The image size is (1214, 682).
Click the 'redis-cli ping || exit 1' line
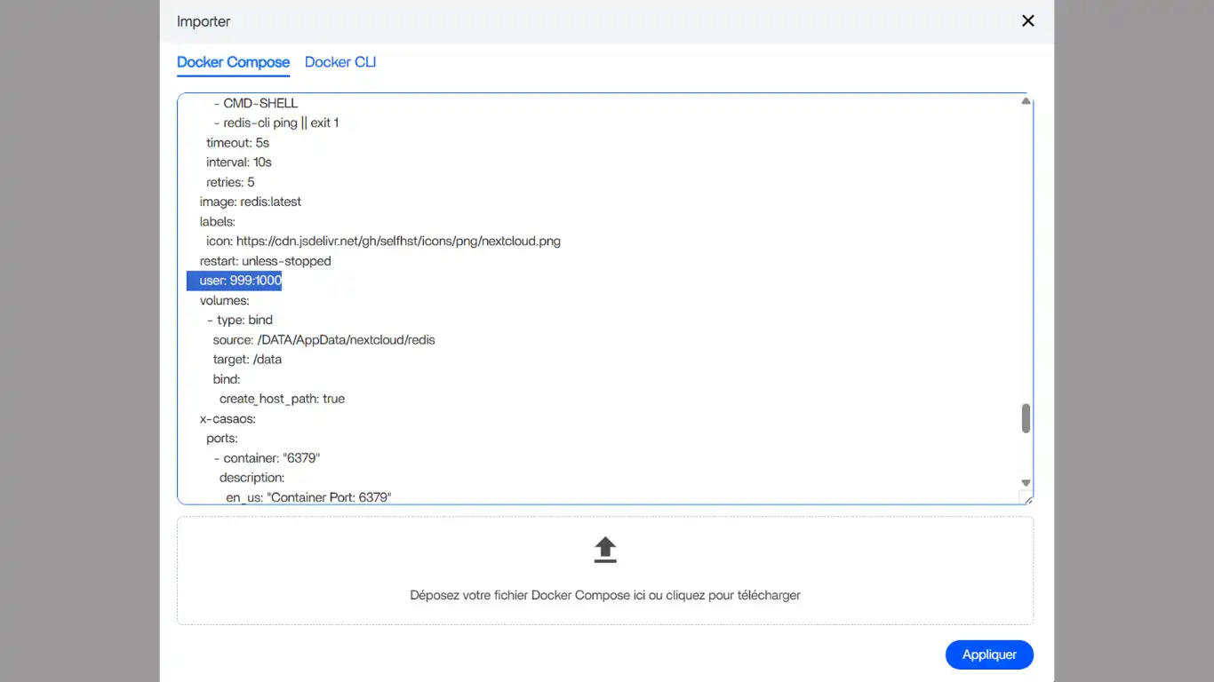[280, 123]
